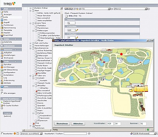The width and height of the screenshot is (158, 137).
Task: Open the Log module icon
Action: click(x=2, y=78)
